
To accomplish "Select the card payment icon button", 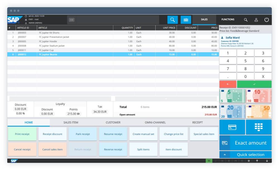I will pyautogui.click(x=232, y=127).
